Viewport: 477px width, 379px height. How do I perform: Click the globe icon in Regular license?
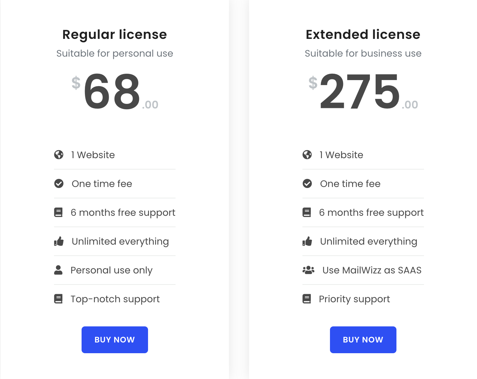tap(59, 155)
